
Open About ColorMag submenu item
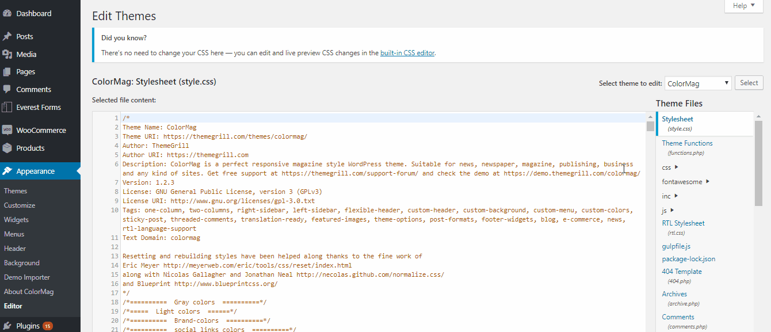click(29, 292)
